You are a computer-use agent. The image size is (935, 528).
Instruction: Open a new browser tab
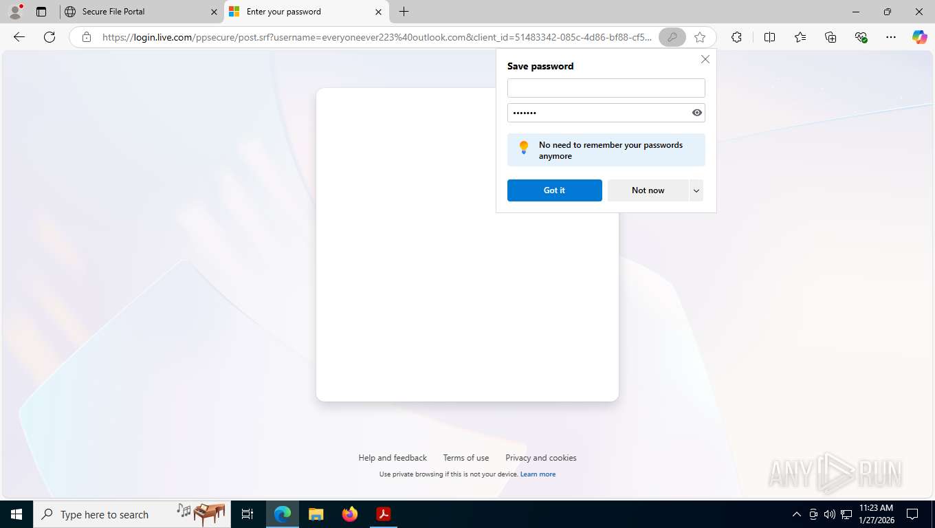click(x=404, y=12)
